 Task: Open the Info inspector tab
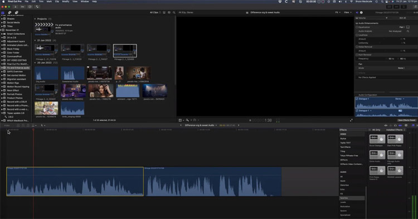point(361,12)
